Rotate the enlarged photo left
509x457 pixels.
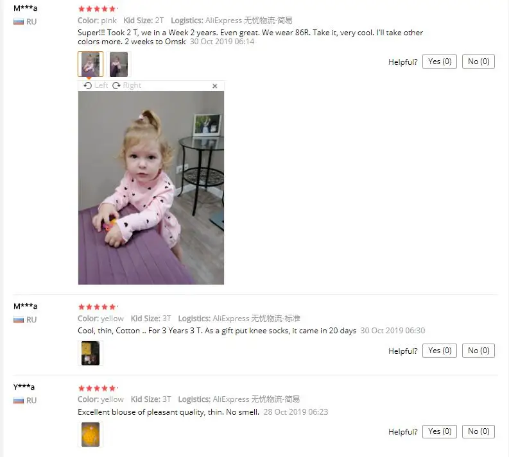click(96, 85)
